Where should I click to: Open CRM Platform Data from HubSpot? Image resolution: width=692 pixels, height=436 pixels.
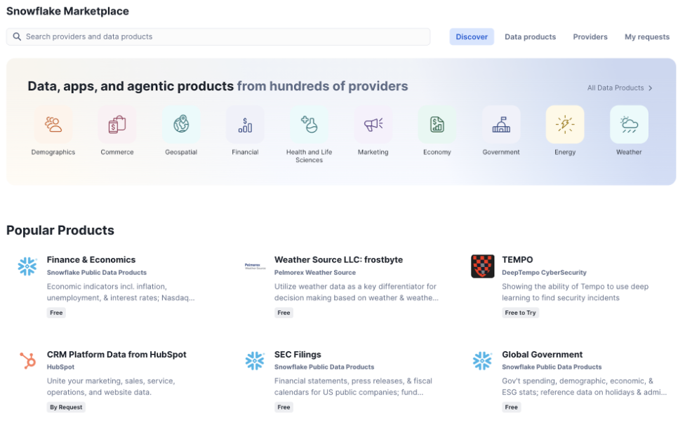click(117, 355)
